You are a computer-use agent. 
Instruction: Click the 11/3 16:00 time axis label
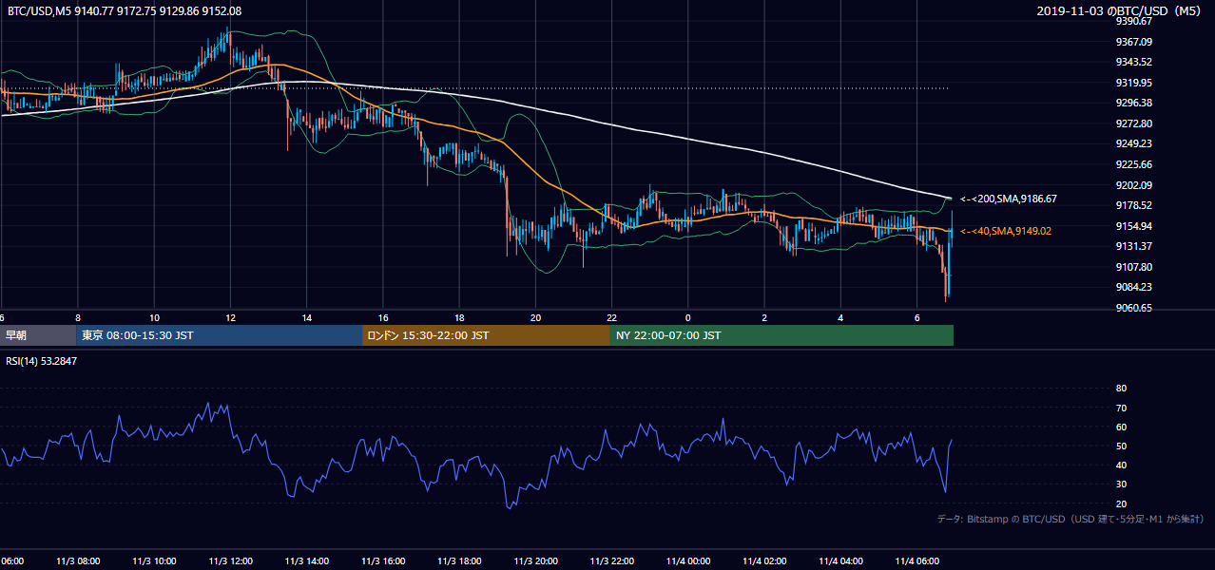click(381, 560)
